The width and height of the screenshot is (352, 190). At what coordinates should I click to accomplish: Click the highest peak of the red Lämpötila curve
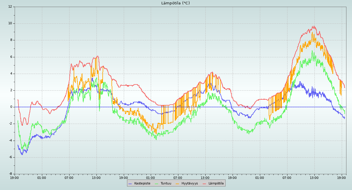(313, 26)
